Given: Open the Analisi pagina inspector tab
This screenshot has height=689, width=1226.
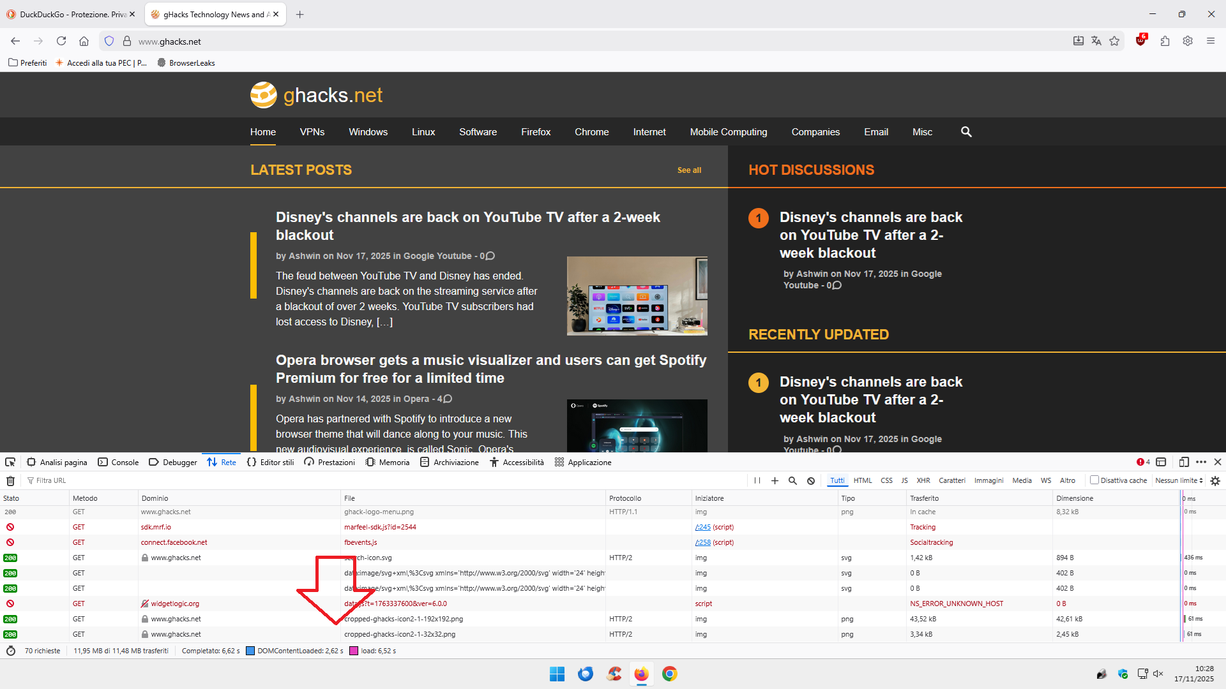Looking at the screenshot, I should coord(57,462).
